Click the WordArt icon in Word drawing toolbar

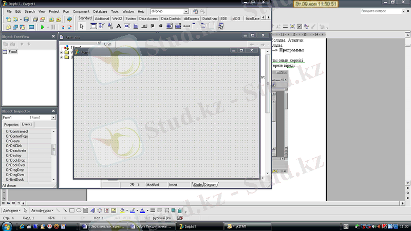pos(92,210)
